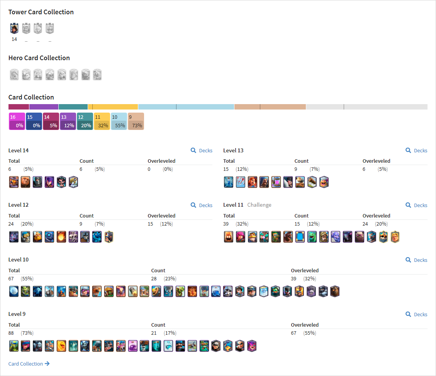Open Decks search for Level 14
436x376 pixels.
[202, 150]
